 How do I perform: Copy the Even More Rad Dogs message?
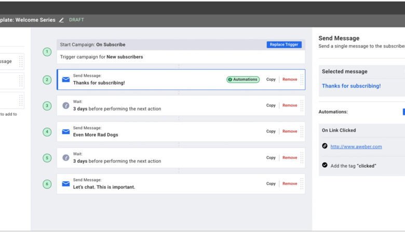271,132
